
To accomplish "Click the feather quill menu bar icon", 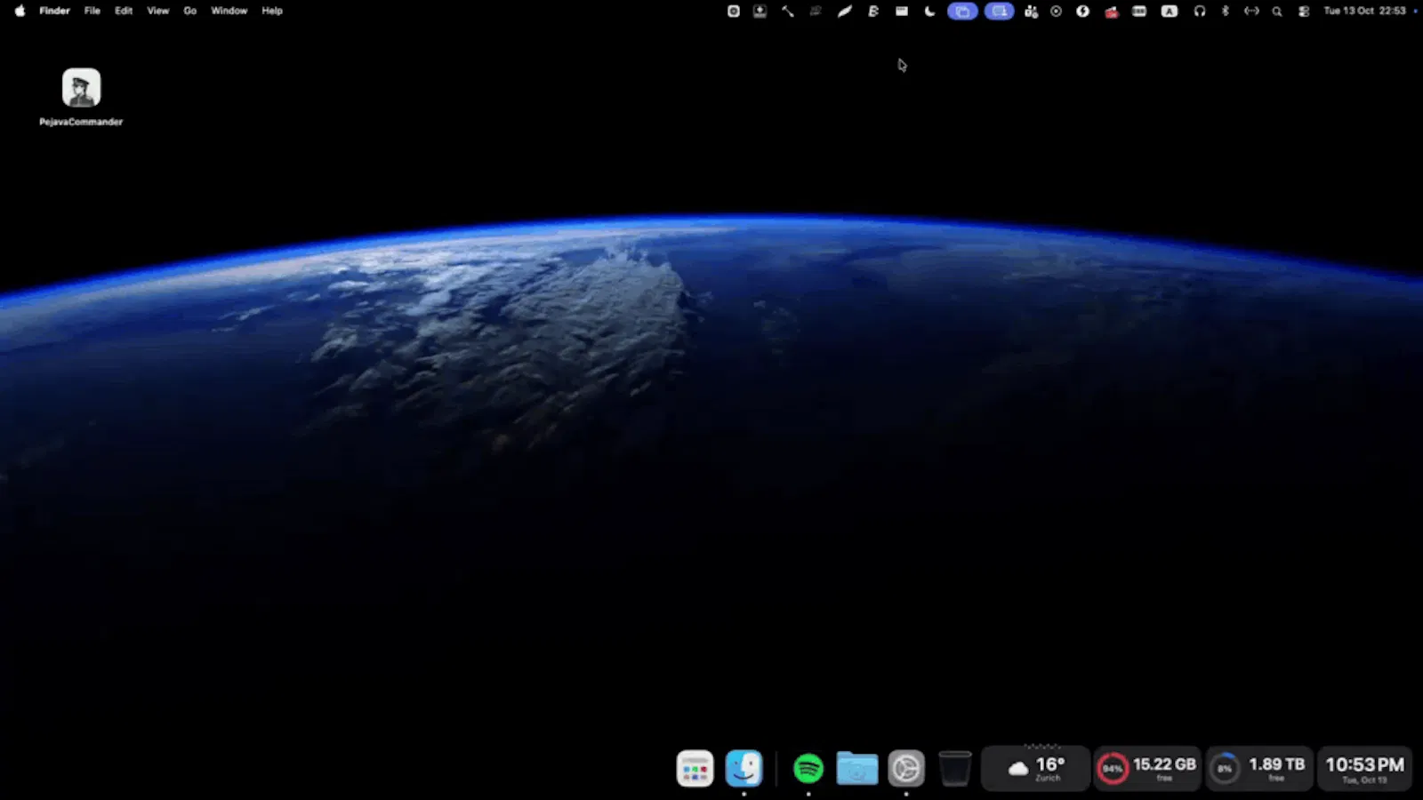I will pyautogui.click(x=844, y=12).
